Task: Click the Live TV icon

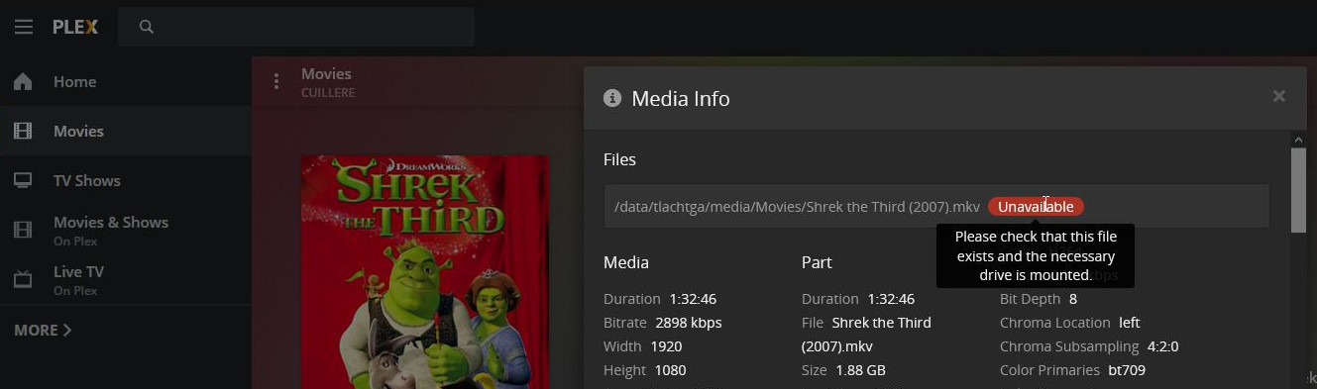Action: pos(23,280)
